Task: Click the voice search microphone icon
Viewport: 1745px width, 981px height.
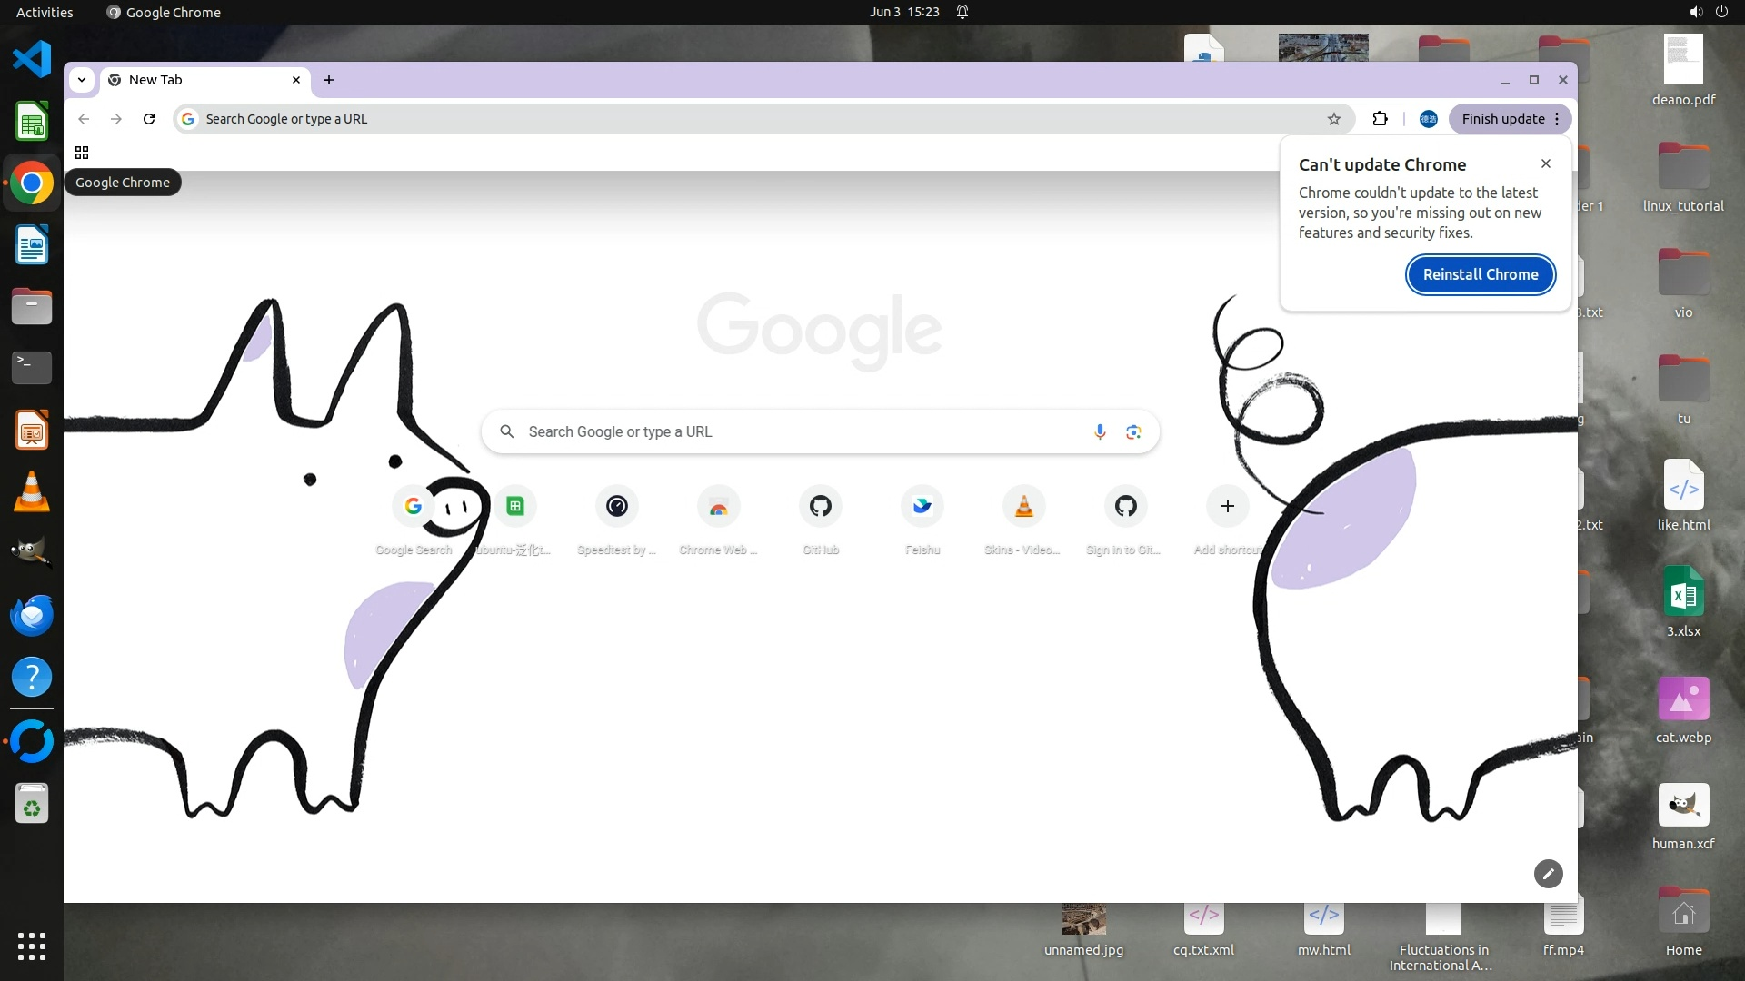Action: (1100, 431)
